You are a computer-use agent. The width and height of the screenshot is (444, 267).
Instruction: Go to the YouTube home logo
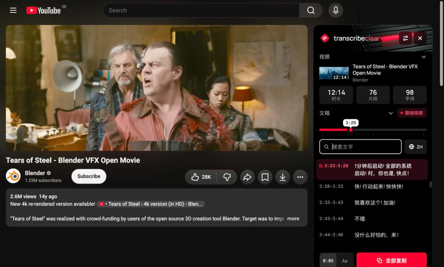(44, 11)
